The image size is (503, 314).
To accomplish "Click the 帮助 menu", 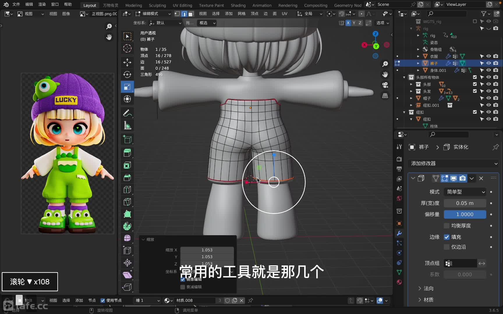I will [68, 4].
